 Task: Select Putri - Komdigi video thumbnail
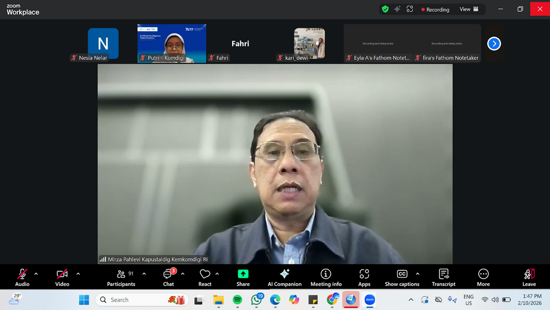tap(172, 43)
